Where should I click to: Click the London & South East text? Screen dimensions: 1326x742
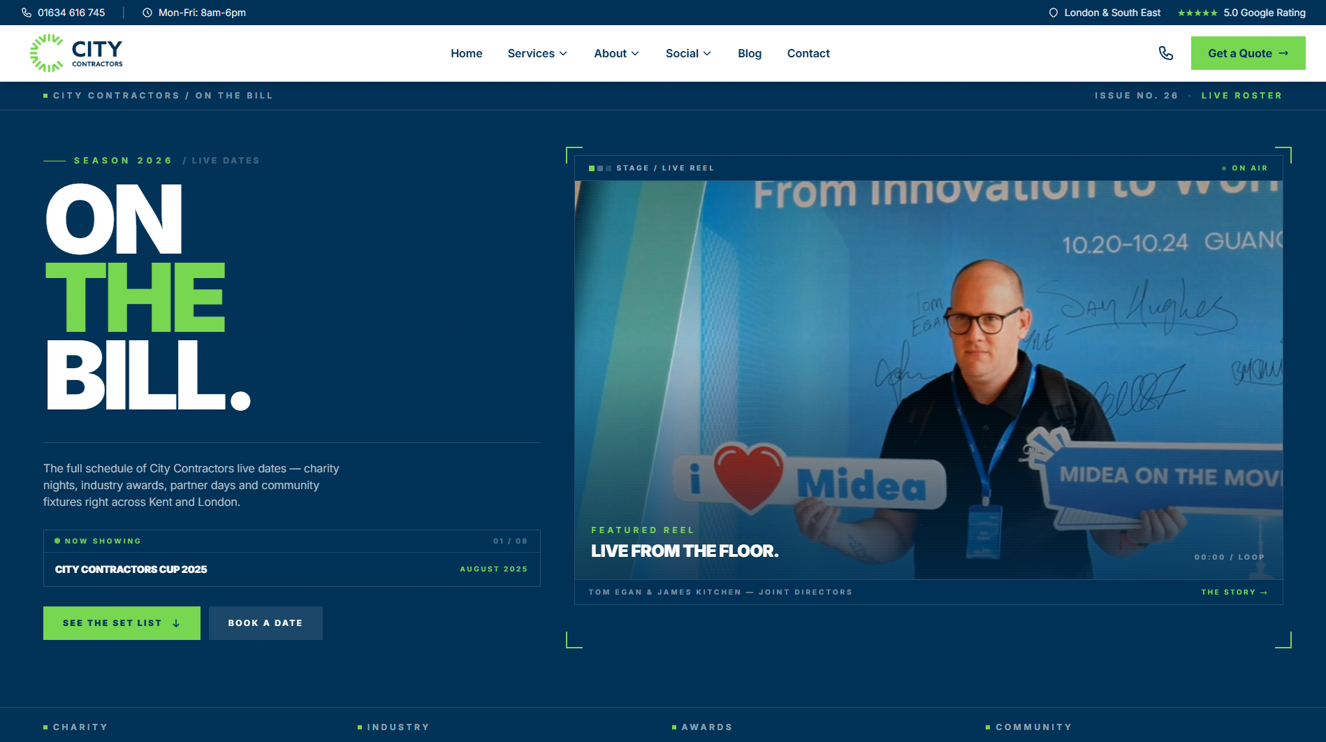coord(1112,13)
